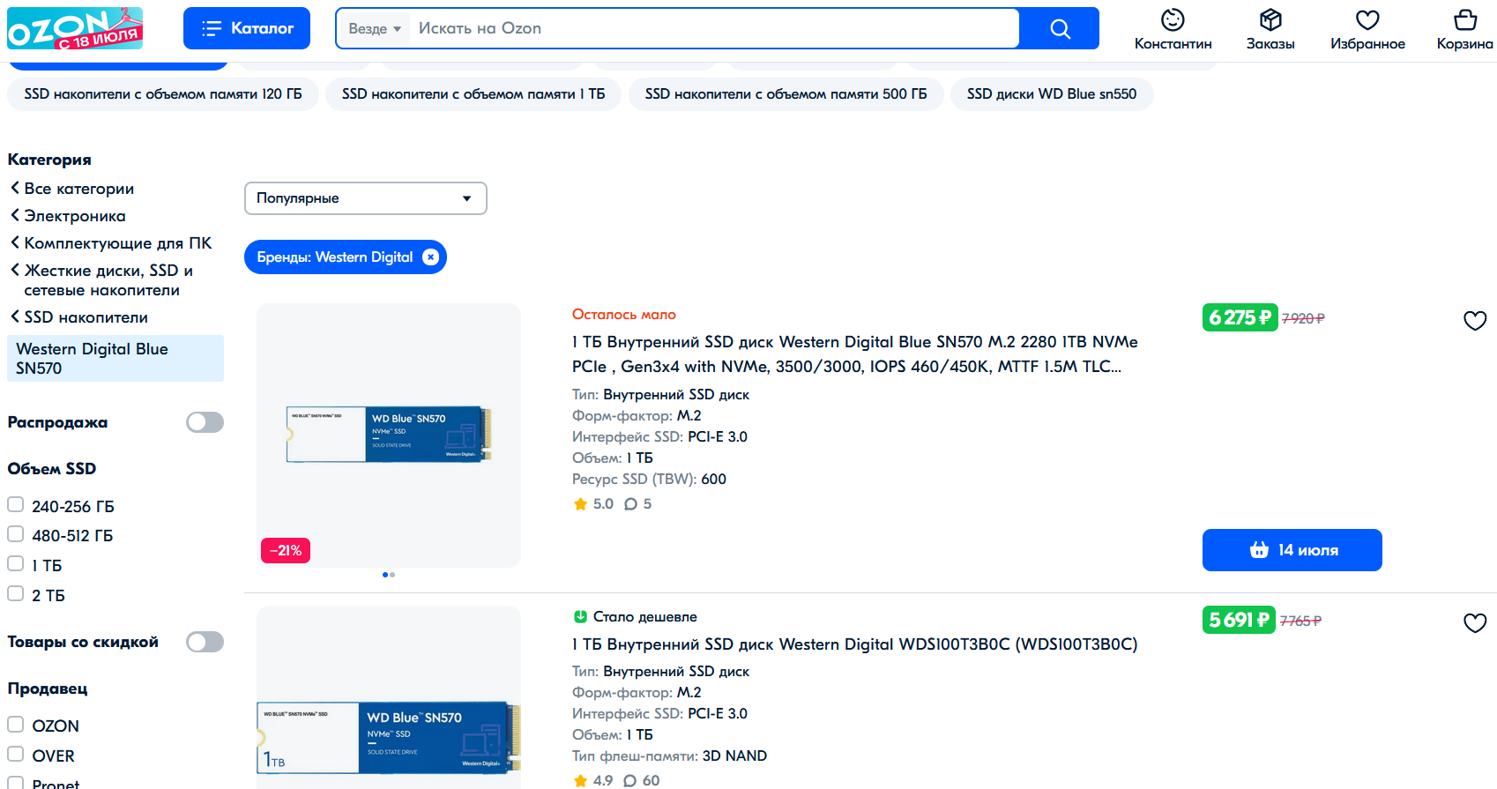Toggle the Товары со скидкой switch
The height and width of the screenshot is (789, 1497).
point(205,642)
